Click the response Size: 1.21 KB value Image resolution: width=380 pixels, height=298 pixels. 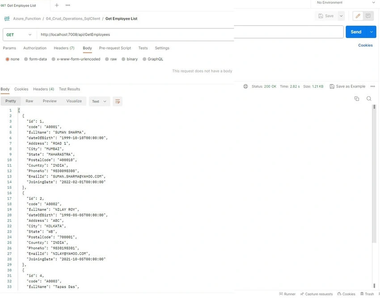pyautogui.click(x=313, y=86)
